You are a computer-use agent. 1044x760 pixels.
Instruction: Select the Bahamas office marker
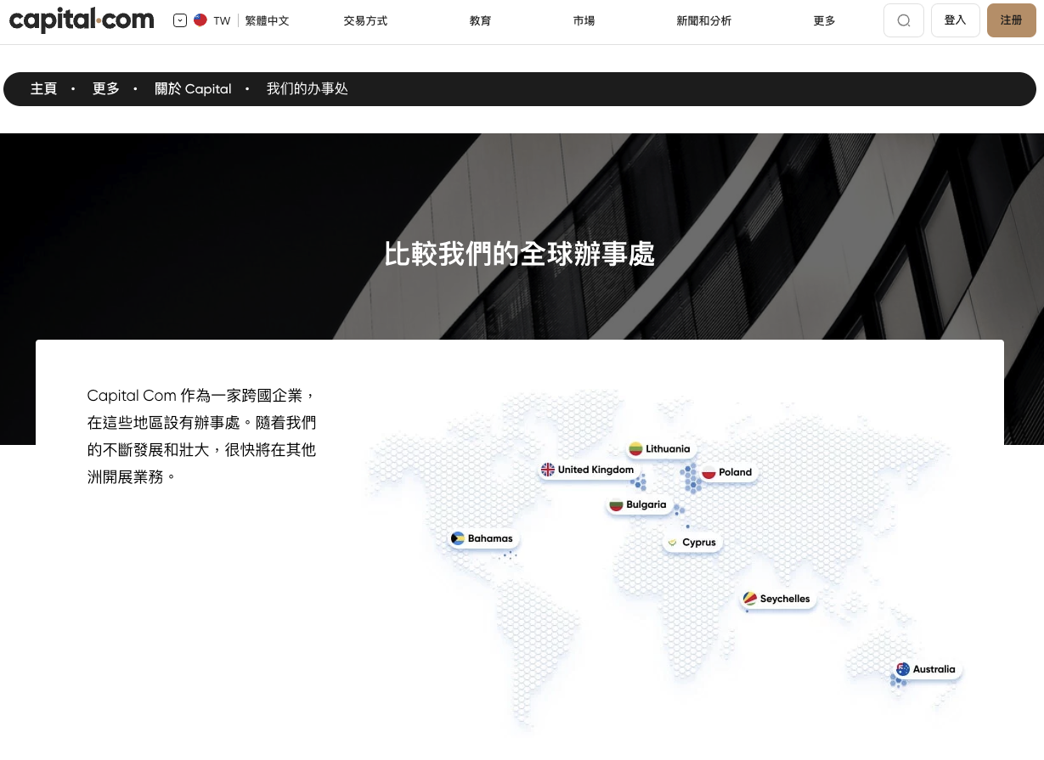(482, 538)
